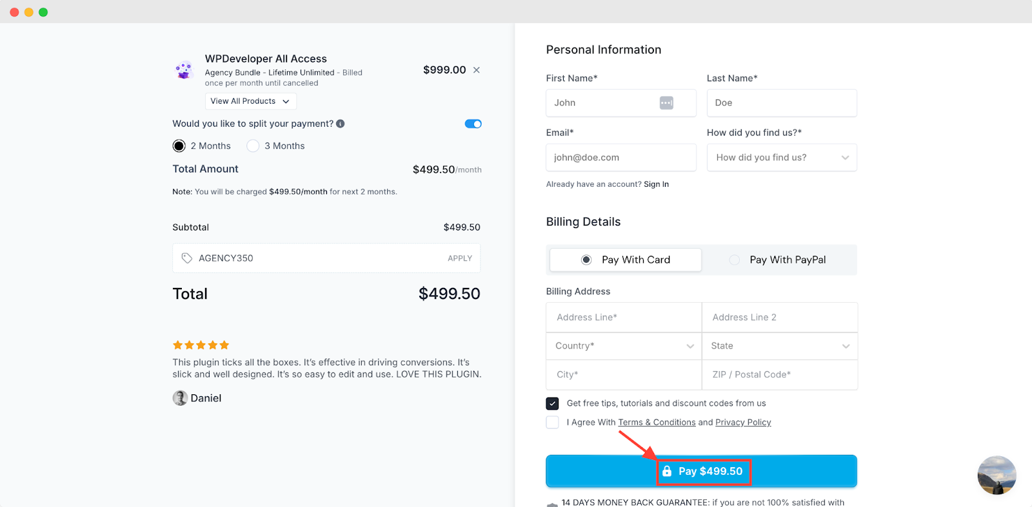1032x507 pixels.
Task: Open the chat avatar bubble
Action: coord(997,475)
